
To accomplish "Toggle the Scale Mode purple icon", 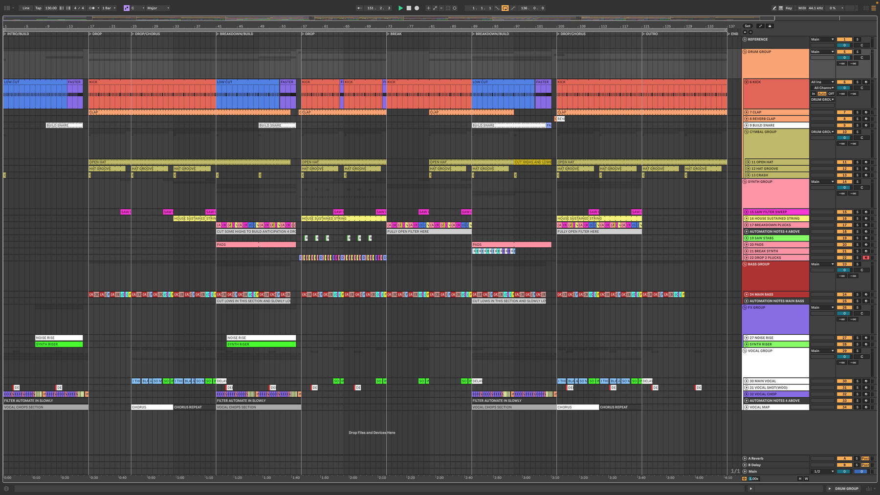I will pos(127,8).
